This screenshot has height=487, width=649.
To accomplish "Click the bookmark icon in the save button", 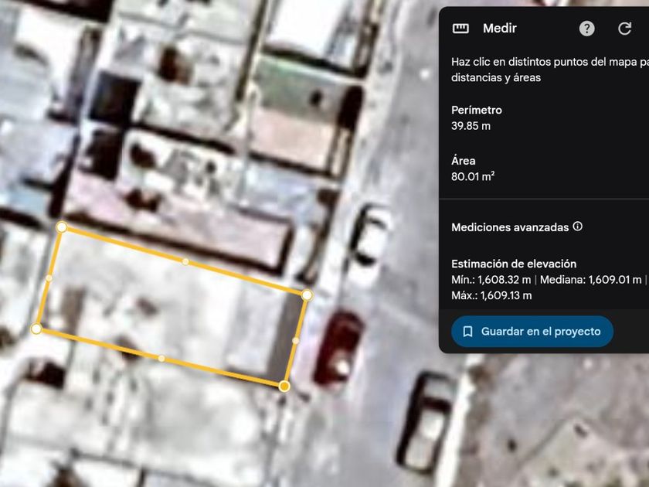I will [467, 332].
